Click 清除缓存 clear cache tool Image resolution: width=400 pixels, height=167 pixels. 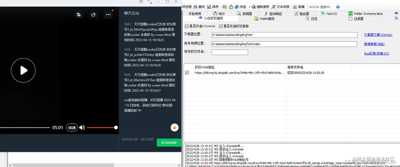(260, 7)
